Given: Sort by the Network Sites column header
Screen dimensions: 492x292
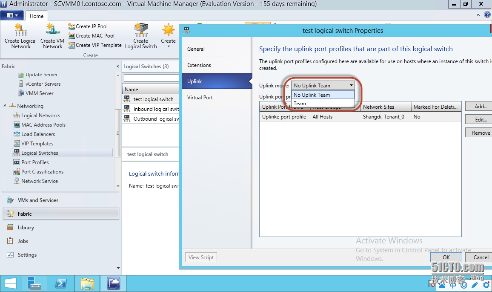Looking at the screenshot, I should click(x=386, y=107).
